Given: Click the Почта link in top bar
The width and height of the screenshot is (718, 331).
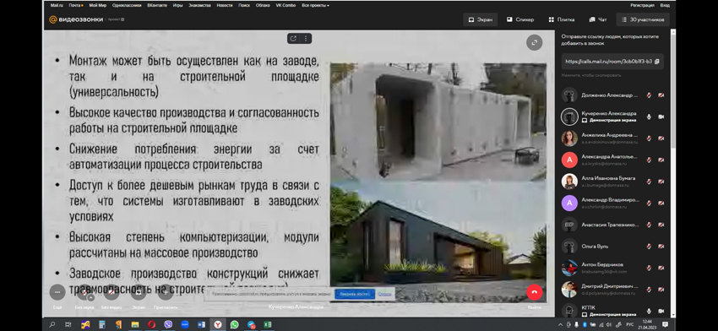Looking at the screenshot, I should coord(76,6).
